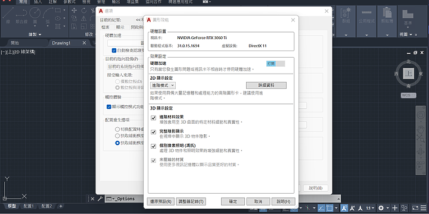Open the 2D display mode (進階模式) dropdown
The image size is (429, 214).
[x=163, y=86]
